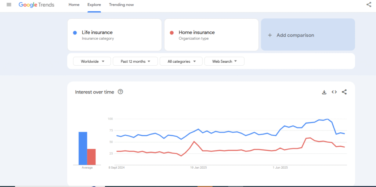Open the Web Search type dropdown
Image resolution: width=376 pixels, height=187 pixels.
(x=224, y=62)
